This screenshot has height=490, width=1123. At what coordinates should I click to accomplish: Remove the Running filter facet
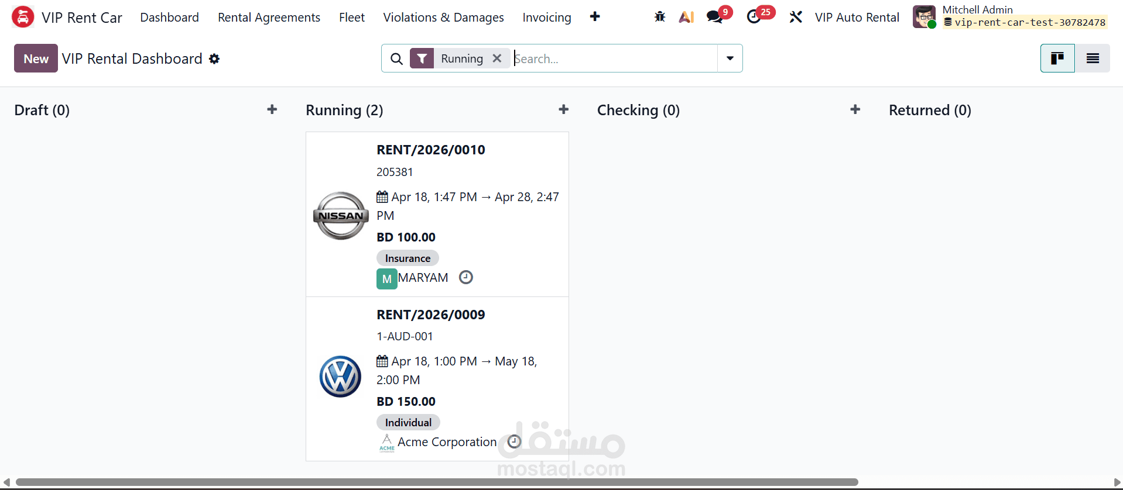click(x=497, y=58)
